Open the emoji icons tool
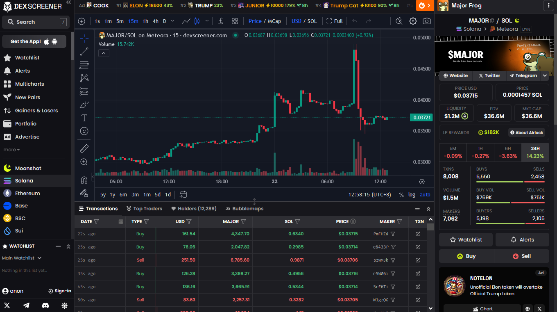This screenshot has height=312, width=557. 84,131
